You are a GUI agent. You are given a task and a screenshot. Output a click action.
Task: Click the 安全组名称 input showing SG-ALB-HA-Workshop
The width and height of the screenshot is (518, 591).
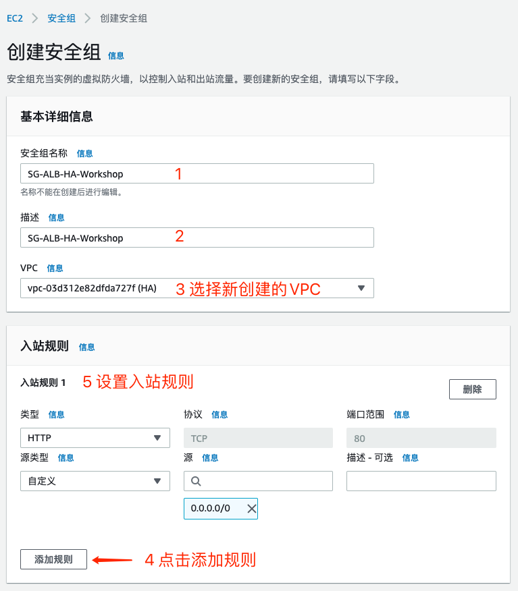pyautogui.click(x=196, y=173)
